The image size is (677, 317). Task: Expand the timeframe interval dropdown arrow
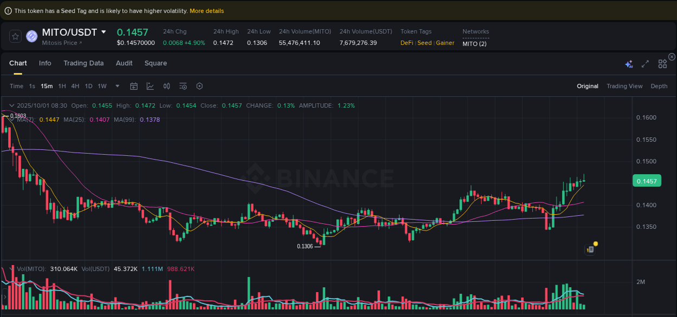(x=117, y=86)
